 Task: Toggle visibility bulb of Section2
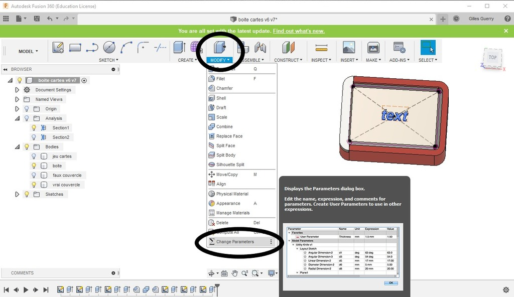pyautogui.click(x=34, y=137)
